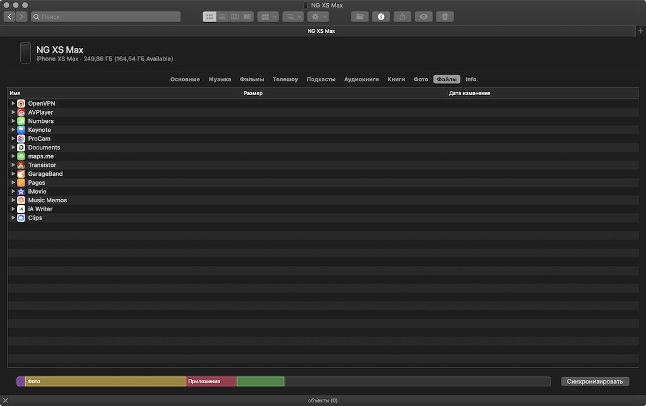646x406 pixels.
Task: Open the gear action menu
Action: 318,17
